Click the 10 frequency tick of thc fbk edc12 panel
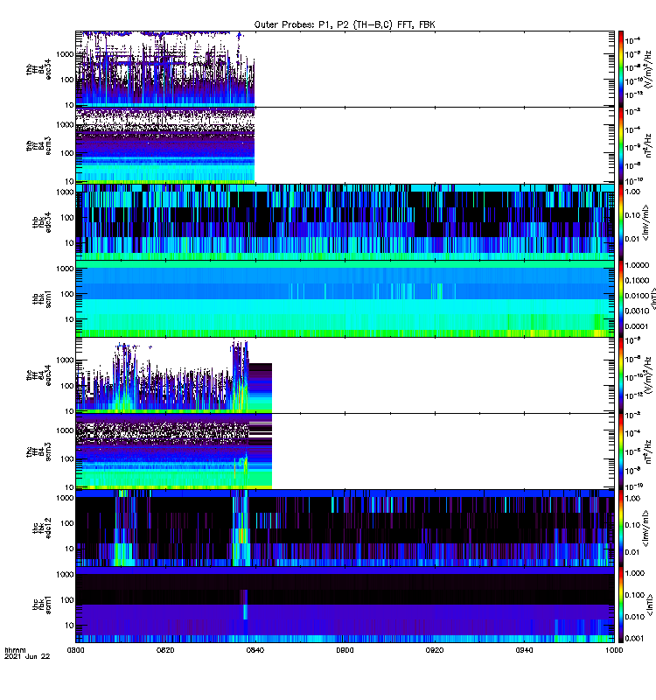656x700 pixels. (70, 549)
